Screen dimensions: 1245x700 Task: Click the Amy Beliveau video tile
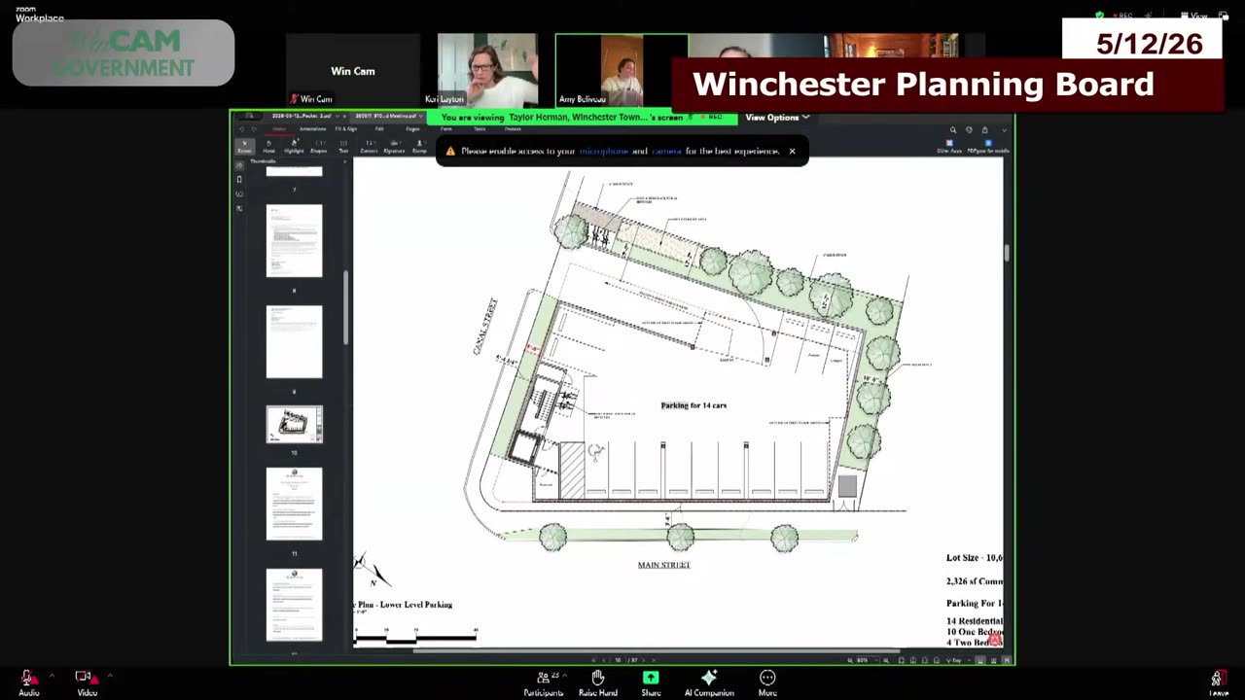pos(622,70)
